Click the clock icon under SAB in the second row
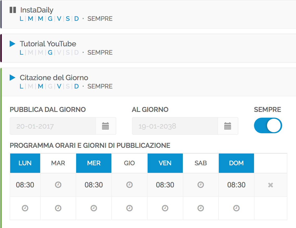Screen dimensions: 296x228 [201, 208]
